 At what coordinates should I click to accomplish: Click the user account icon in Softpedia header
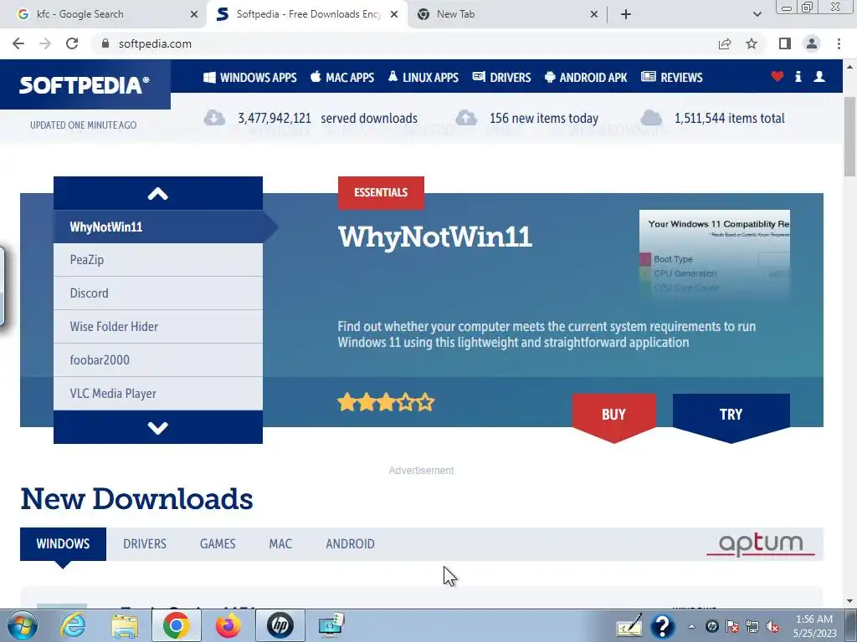pyautogui.click(x=819, y=77)
